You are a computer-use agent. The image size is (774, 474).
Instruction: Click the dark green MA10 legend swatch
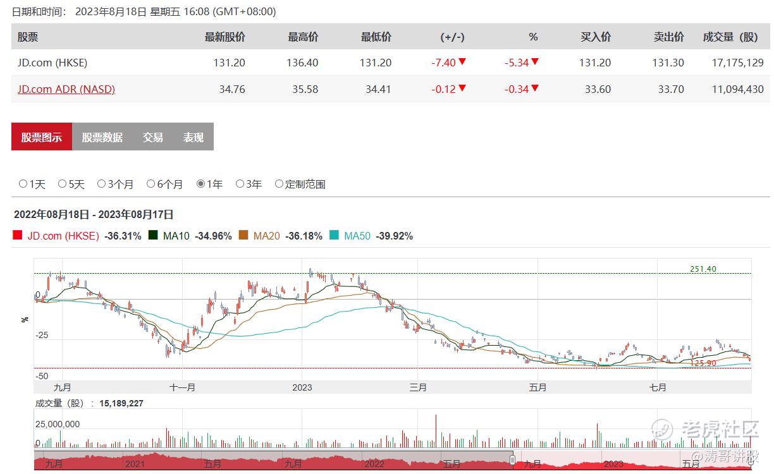tap(153, 236)
